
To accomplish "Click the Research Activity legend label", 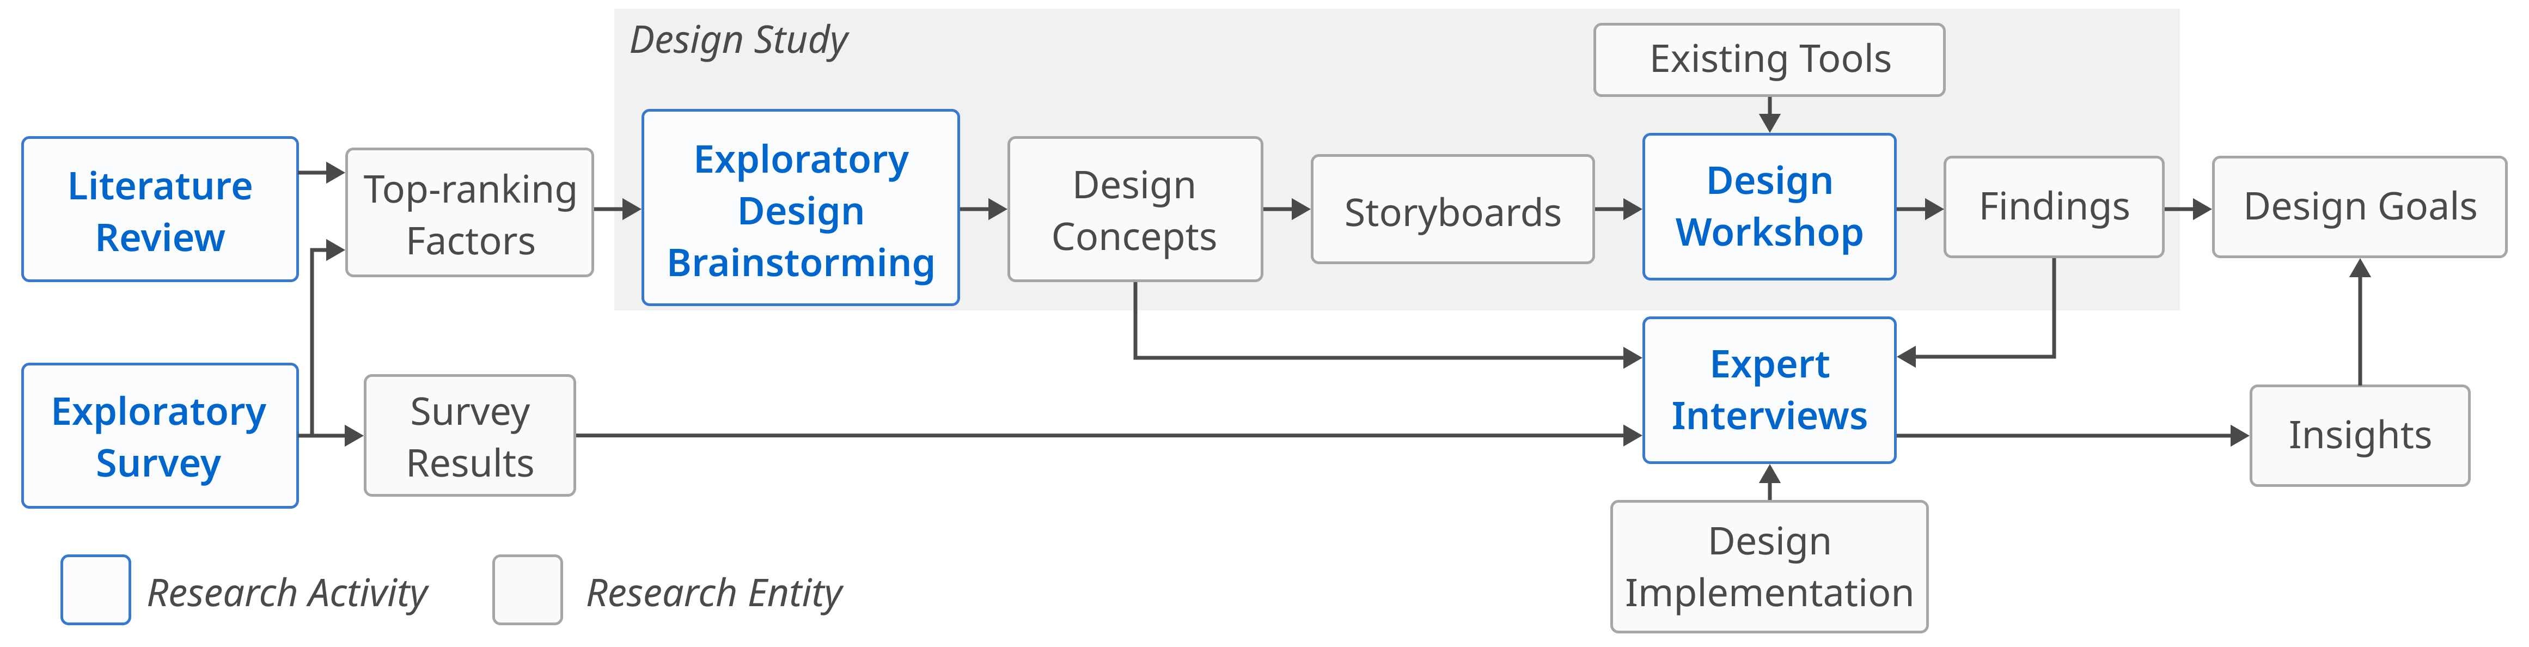I will click(x=288, y=592).
